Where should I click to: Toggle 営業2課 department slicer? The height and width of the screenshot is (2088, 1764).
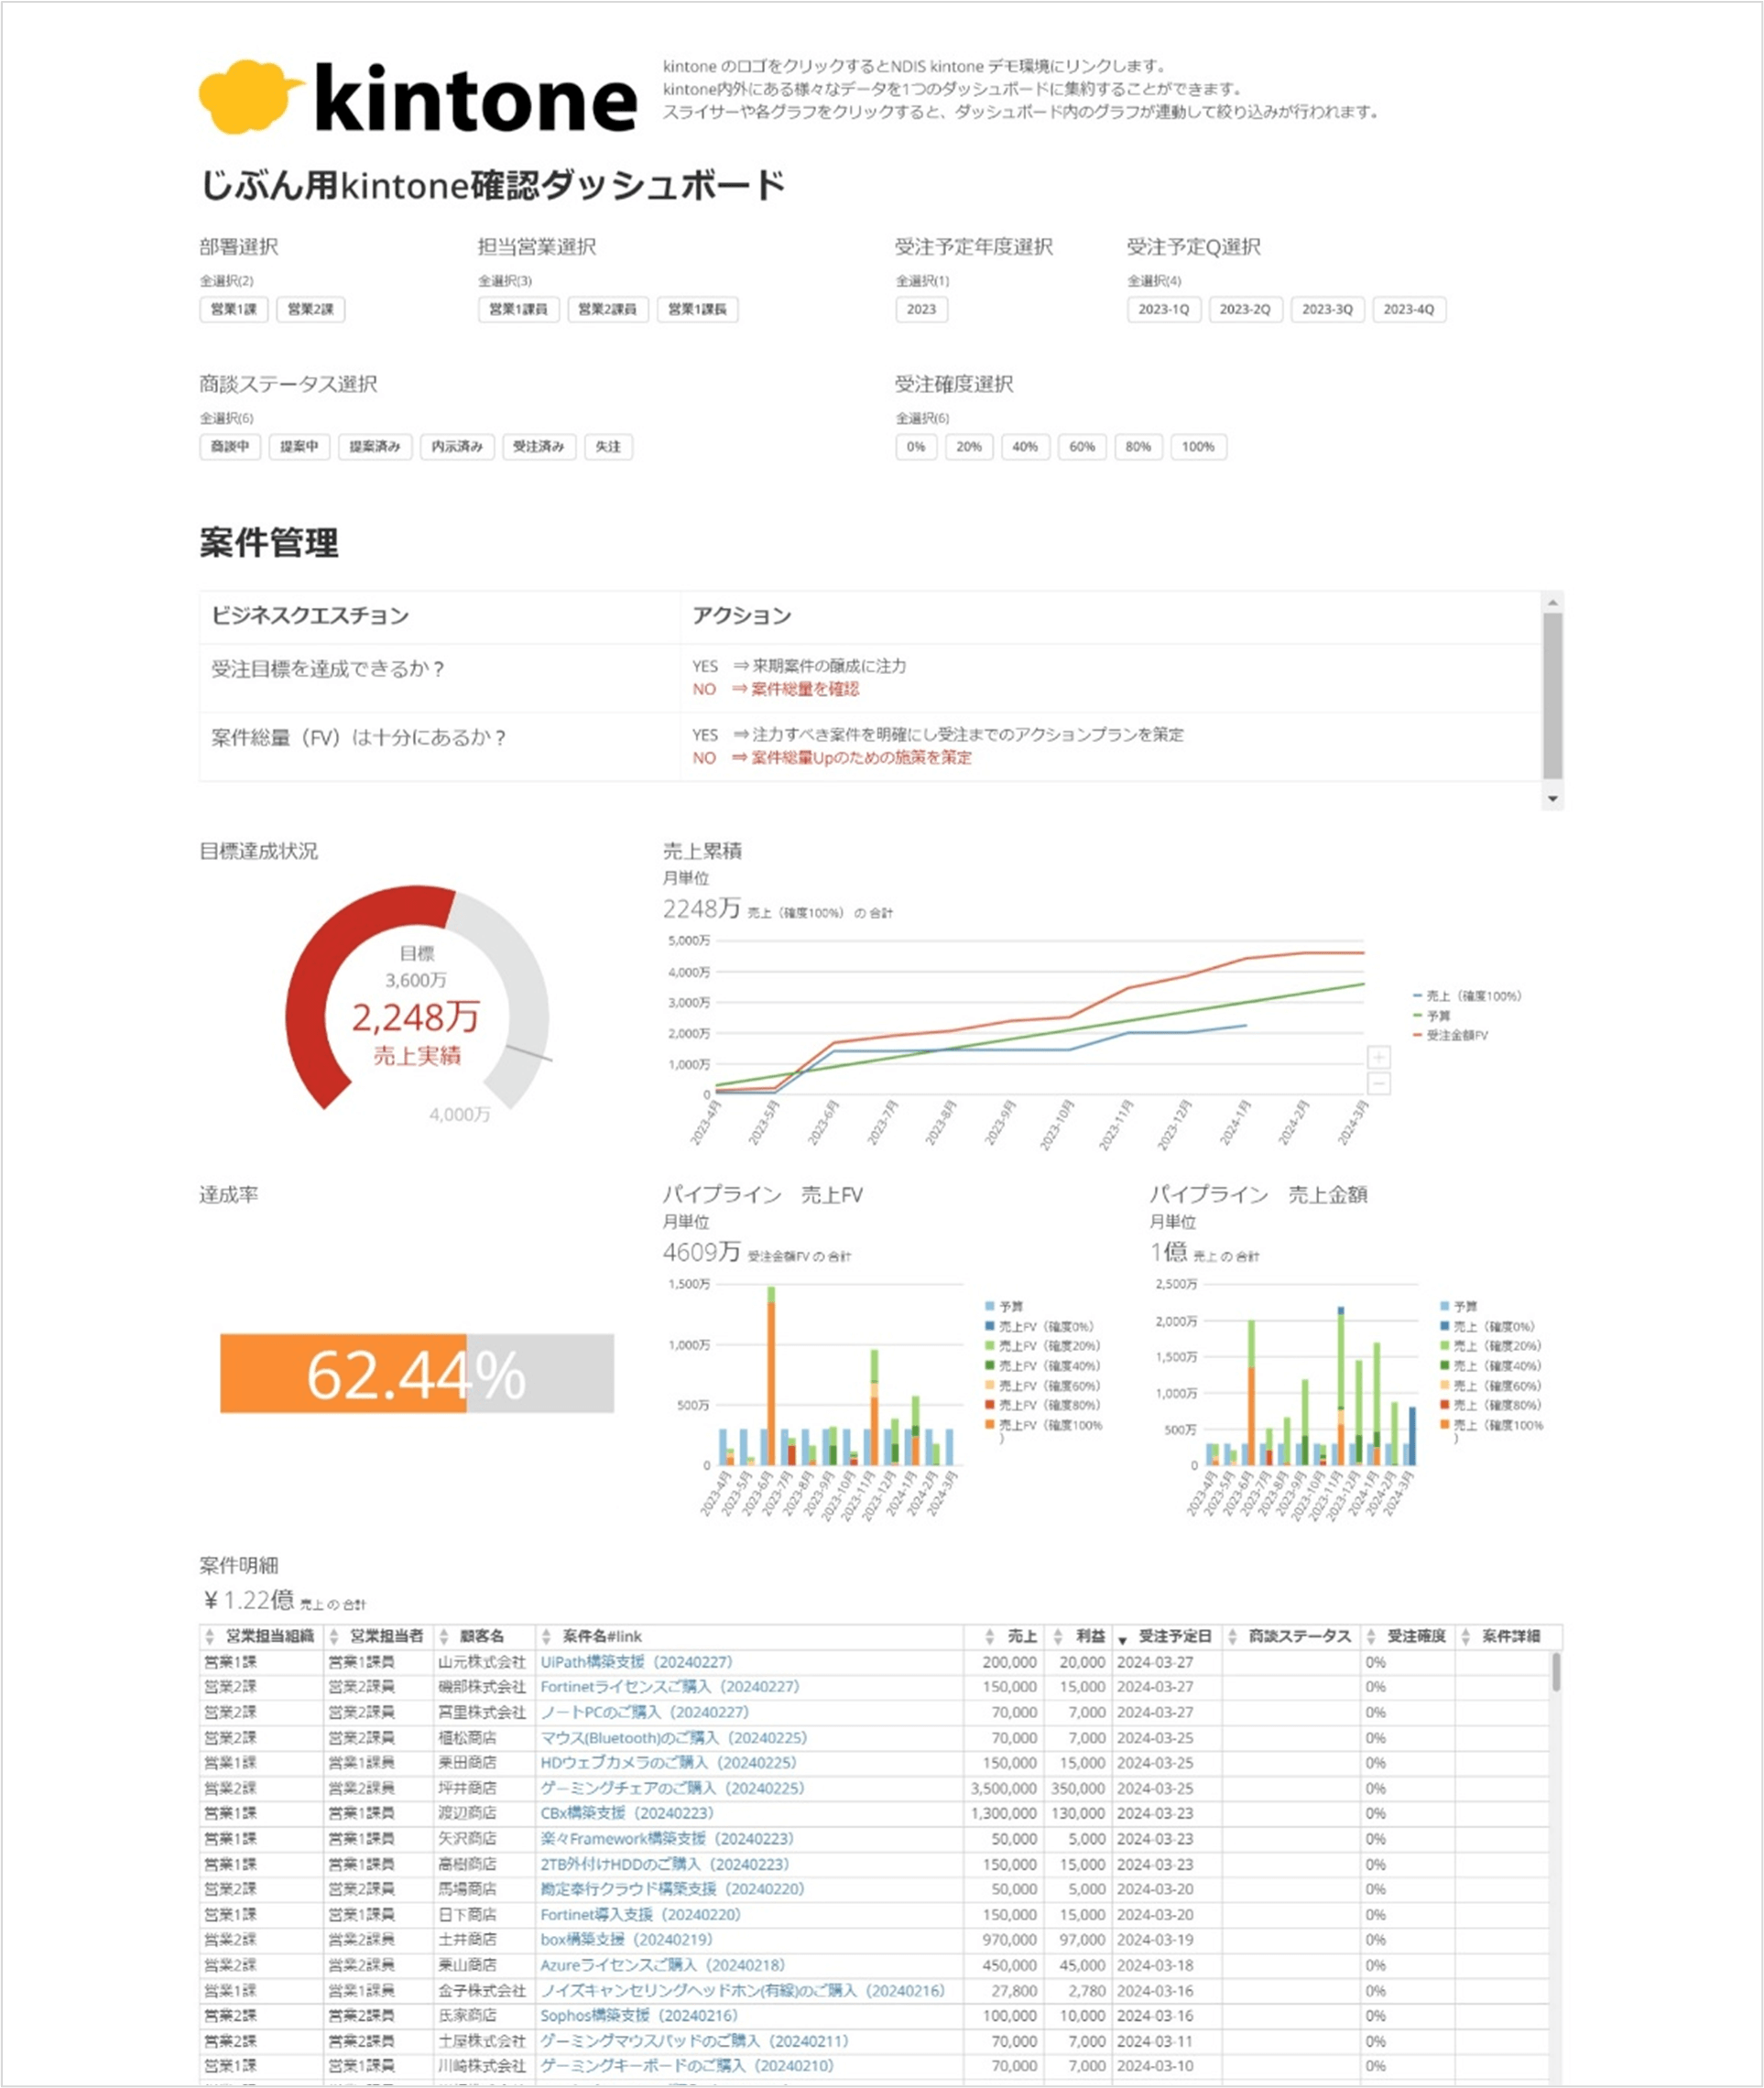click(310, 309)
